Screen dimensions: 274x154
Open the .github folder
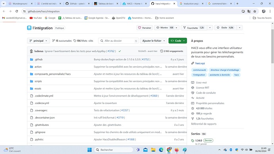click(x=39, y=60)
